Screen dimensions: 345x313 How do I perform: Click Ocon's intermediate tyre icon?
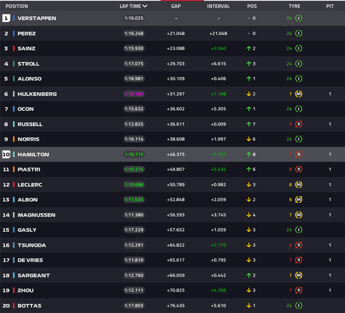pyautogui.click(x=299, y=109)
